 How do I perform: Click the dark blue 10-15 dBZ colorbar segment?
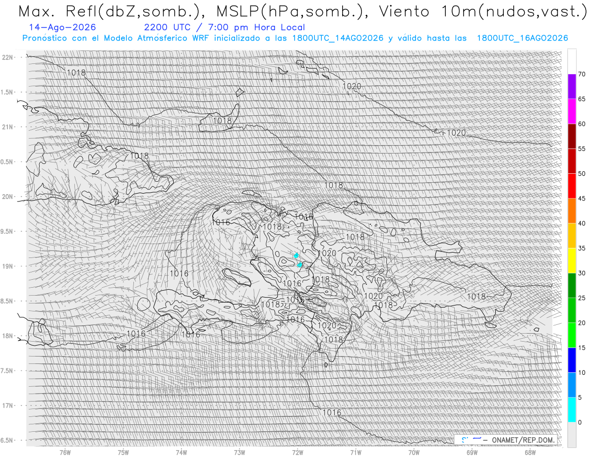(x=572, y=360)
